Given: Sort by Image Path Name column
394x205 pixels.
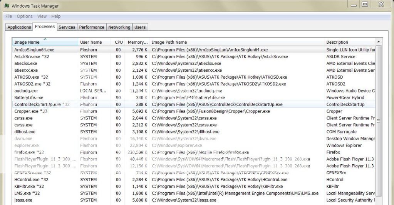Looking at the screenshot, I should click(237, 42).
